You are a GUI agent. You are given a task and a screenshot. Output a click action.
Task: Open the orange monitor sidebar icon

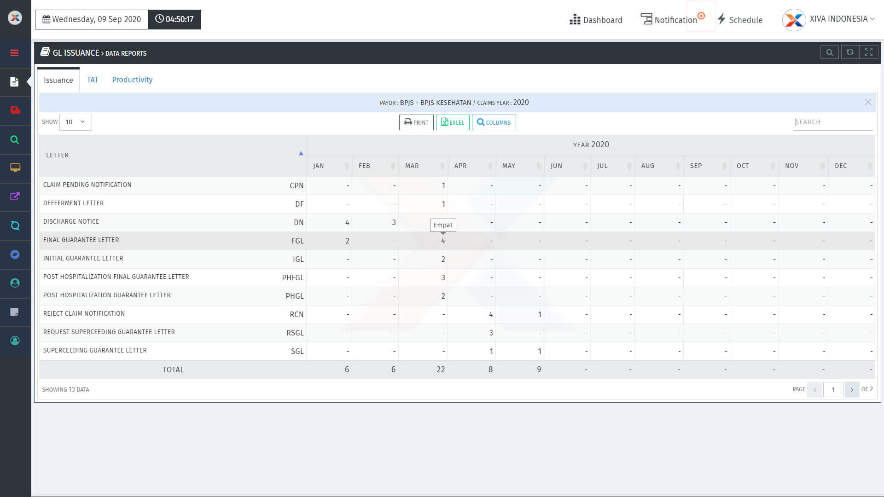click(x=15, y=168)
